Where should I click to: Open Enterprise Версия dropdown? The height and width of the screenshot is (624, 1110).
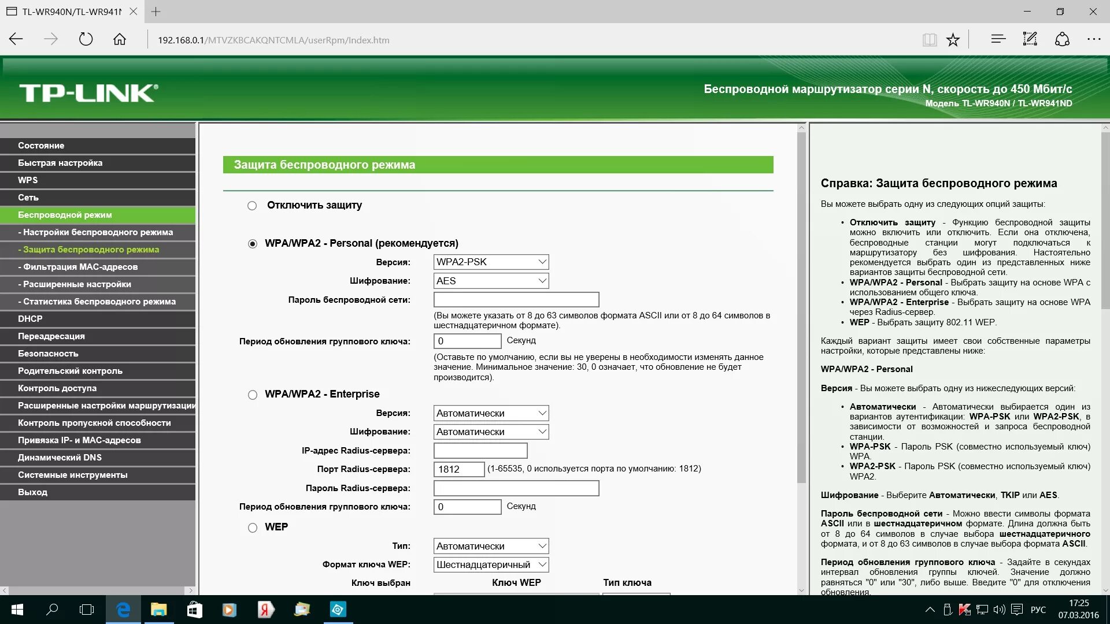tap(491, 413)
